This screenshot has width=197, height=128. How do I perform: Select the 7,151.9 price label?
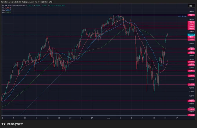point(191,109)
